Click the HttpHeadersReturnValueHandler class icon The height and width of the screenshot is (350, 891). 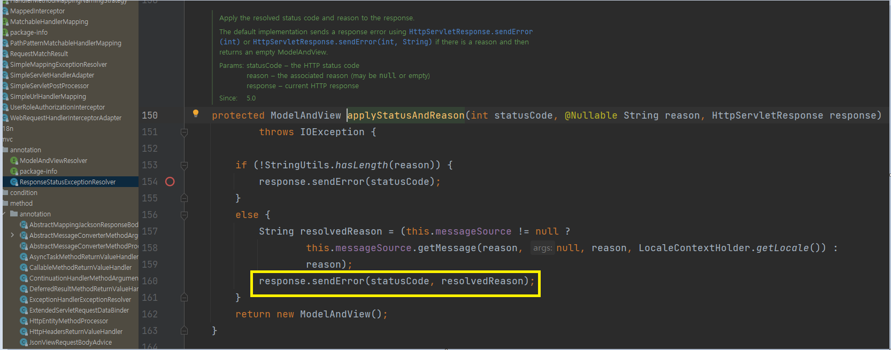pyautogui.click(x=24, y=332)
